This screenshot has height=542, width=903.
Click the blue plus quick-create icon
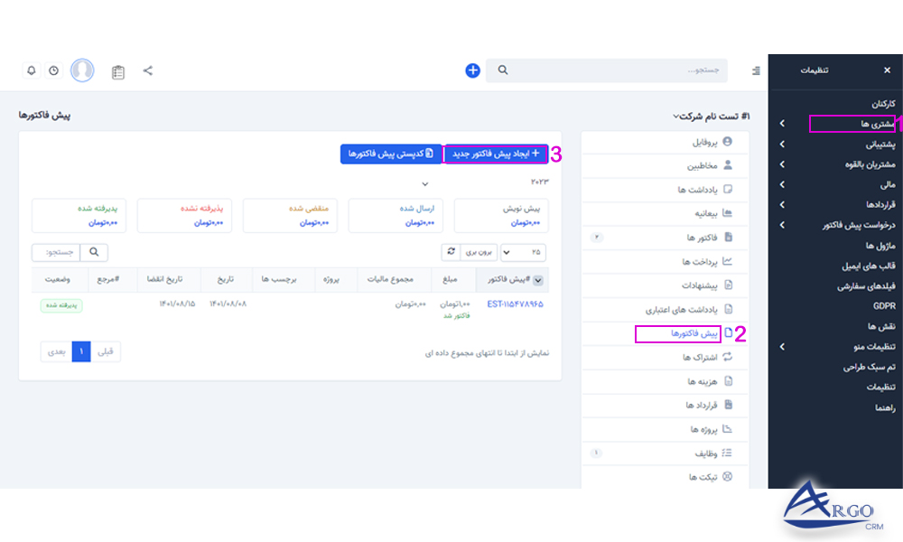point(472,70)
